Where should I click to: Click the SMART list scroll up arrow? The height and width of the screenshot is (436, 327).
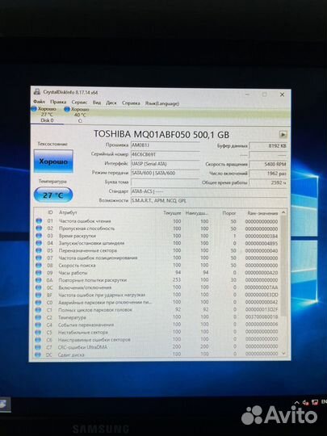coord(283,212)
